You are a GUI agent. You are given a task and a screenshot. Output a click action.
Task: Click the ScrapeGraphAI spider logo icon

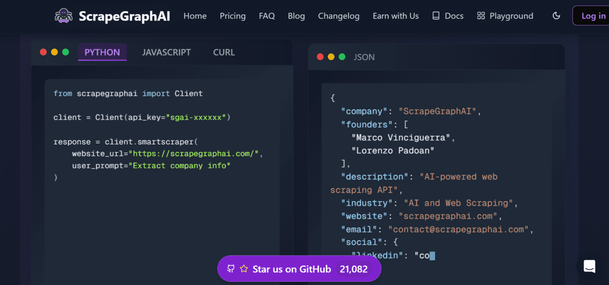(x=64, y=16)
